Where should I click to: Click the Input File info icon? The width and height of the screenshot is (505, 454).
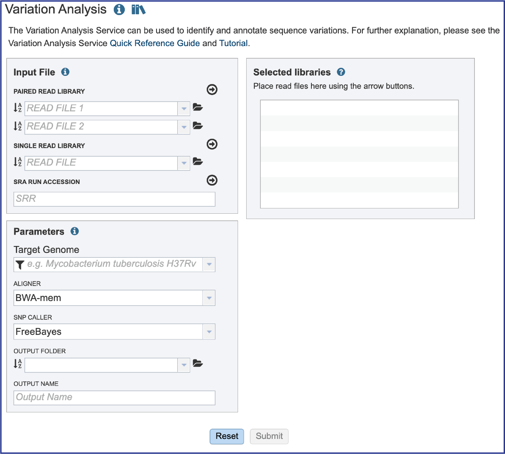point(65,72)
